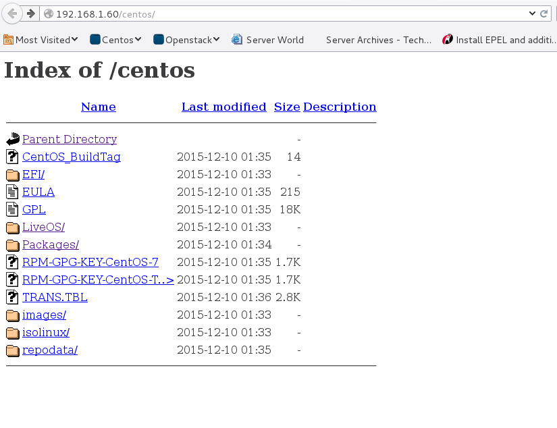Go forward with the browser forward arrow
The image size is (557, 428).
click(x=31, y=14)
